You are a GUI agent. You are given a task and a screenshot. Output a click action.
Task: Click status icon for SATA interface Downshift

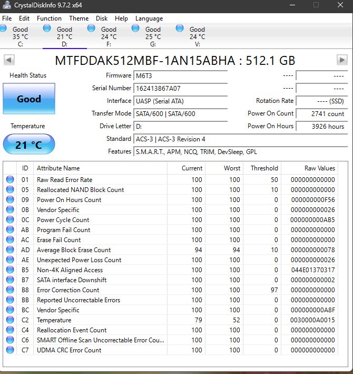click(10, 280)
